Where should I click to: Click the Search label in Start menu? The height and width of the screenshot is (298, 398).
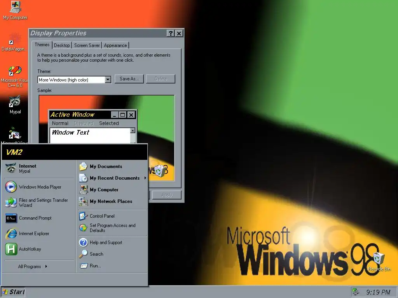[x=96, y=254]
